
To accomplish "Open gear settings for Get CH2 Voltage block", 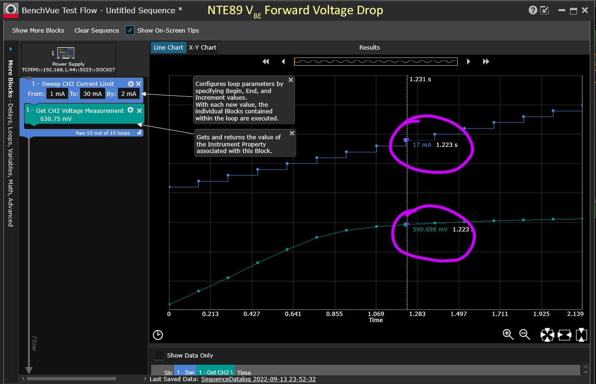I will point(131,110).
